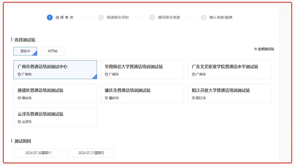This screenshot has width=294, height=165.
Task: Click location pin icon under 云浮市普通话培训测试站
Action: (19, 122)
